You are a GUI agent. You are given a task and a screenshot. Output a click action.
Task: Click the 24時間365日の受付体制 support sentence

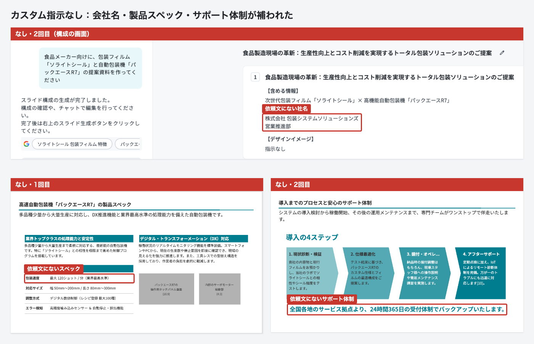coord(397,309)
